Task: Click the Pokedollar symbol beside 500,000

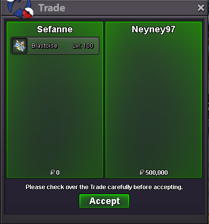Action: pos(142,172)
